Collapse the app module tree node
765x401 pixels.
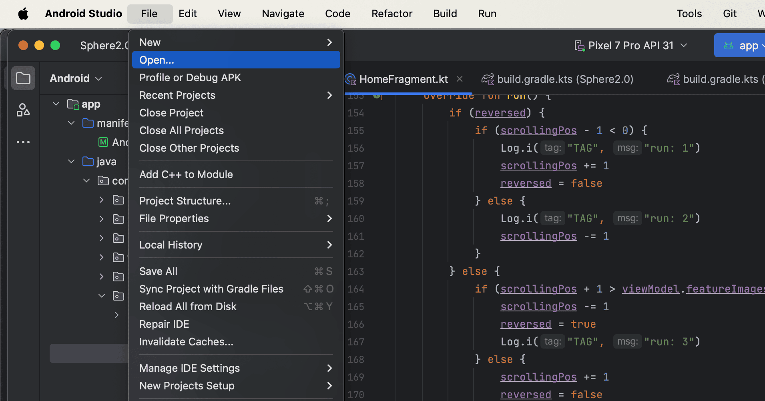[56, 104]
